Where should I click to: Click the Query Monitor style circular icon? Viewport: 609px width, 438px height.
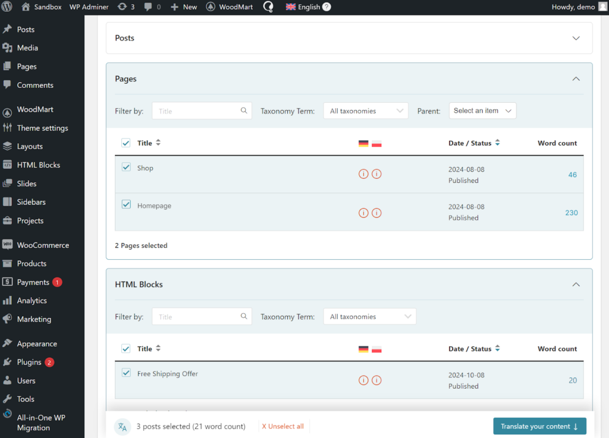268,7
